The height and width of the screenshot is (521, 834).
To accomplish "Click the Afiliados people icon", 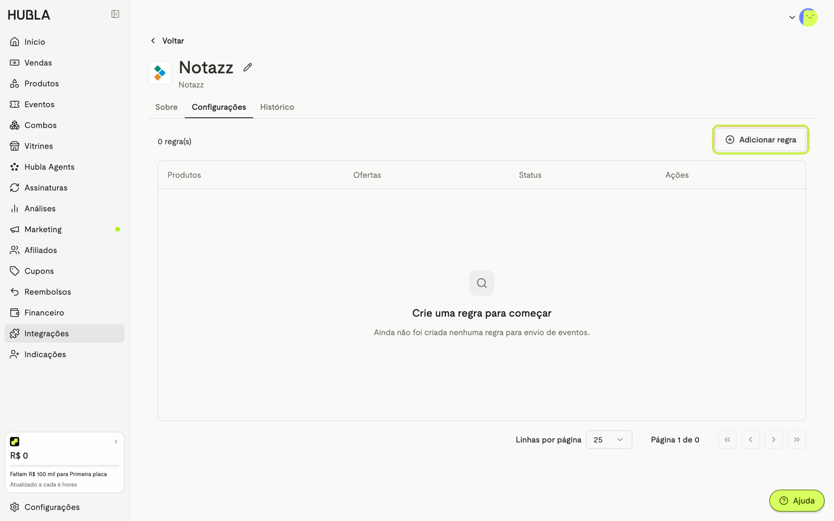I will [15, 250].
